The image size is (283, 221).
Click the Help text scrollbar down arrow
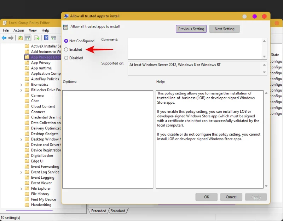pos(266,186)
